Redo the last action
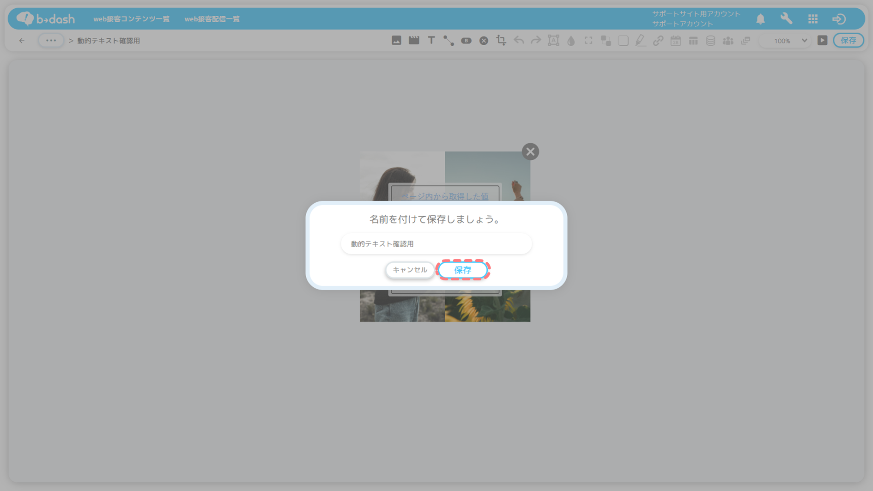The image size is (873, 491). pyautogui.click(x=536, y=41)
